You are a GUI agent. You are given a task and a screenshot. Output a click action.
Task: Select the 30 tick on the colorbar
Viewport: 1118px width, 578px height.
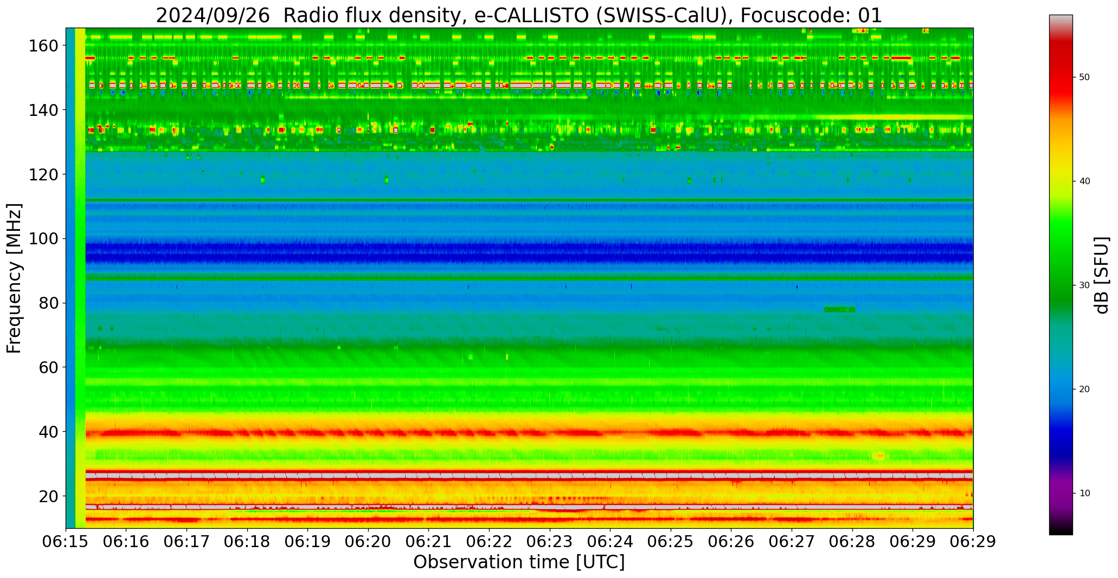pyautogui.click(x=1084, y=285)
